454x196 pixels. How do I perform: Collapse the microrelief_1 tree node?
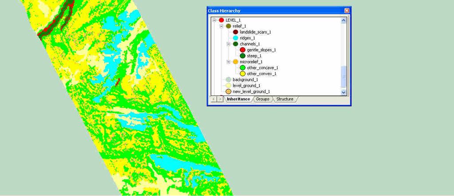[x=229, y=62]
